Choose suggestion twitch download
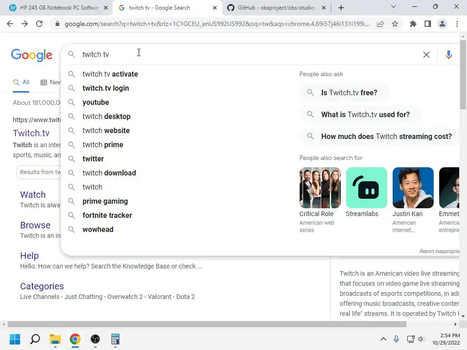 point(109,173)
